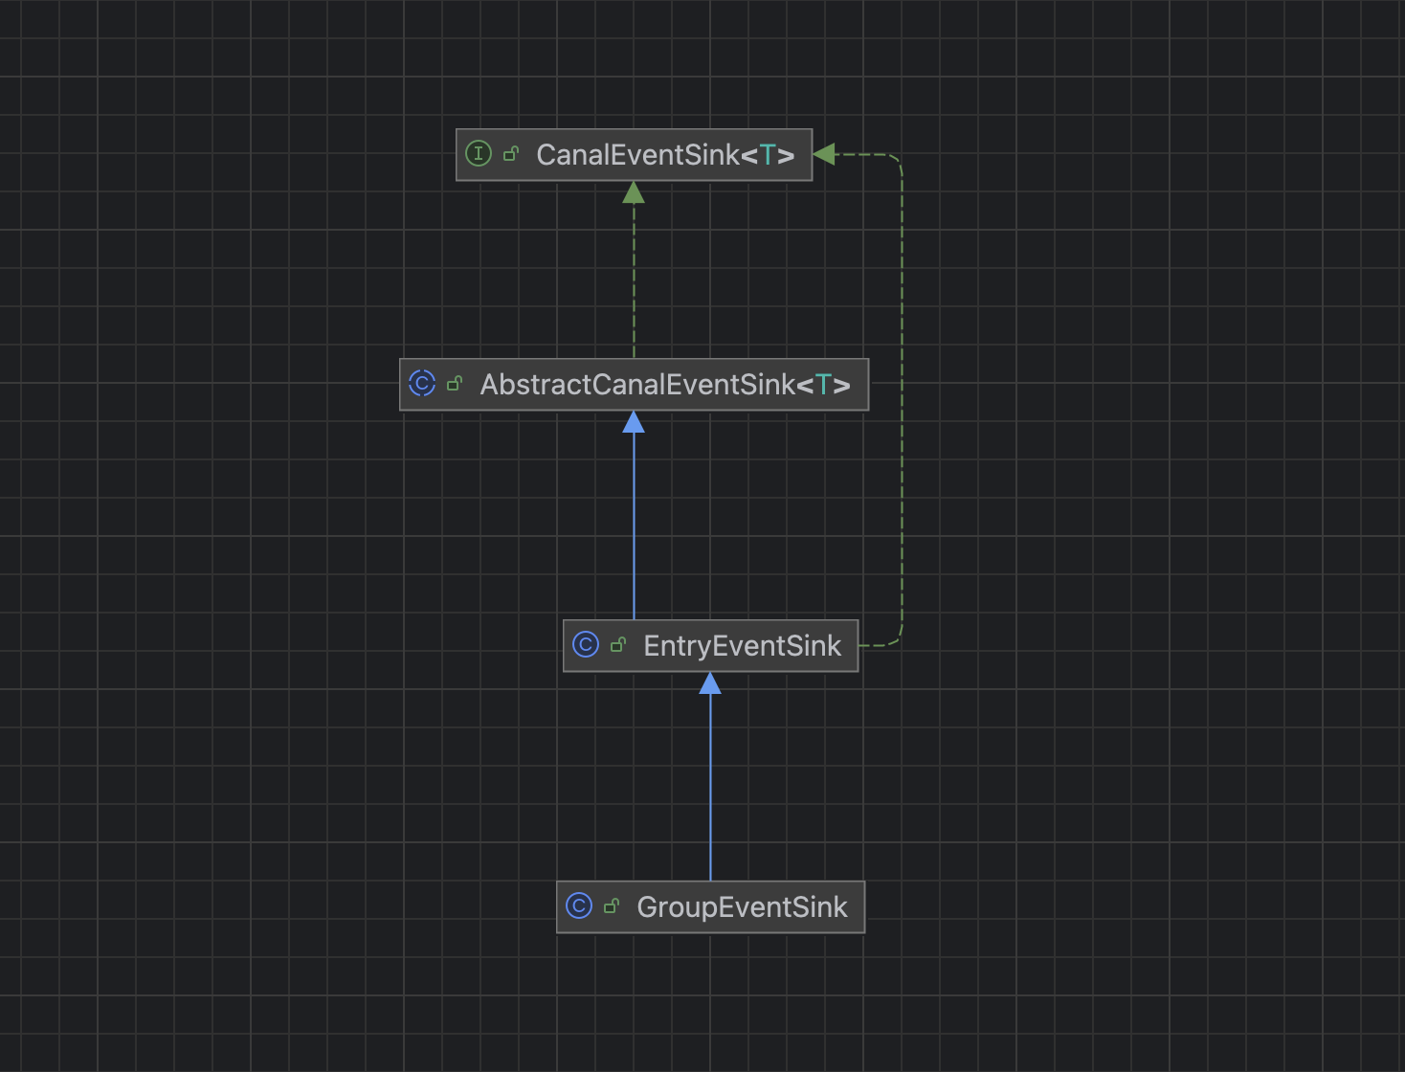Click the class icon on EntryEventSink node
The width and height of the screenshot is (1405, 1072).
click(586, 645)
